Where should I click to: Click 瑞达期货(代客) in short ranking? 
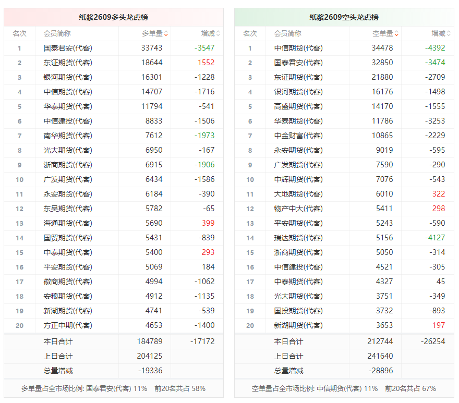coord(298,238)
